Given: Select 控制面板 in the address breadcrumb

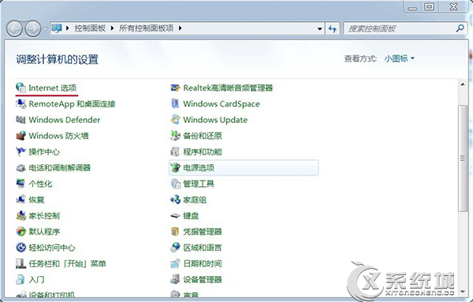Looking at the screenshot, I should 90,28.
